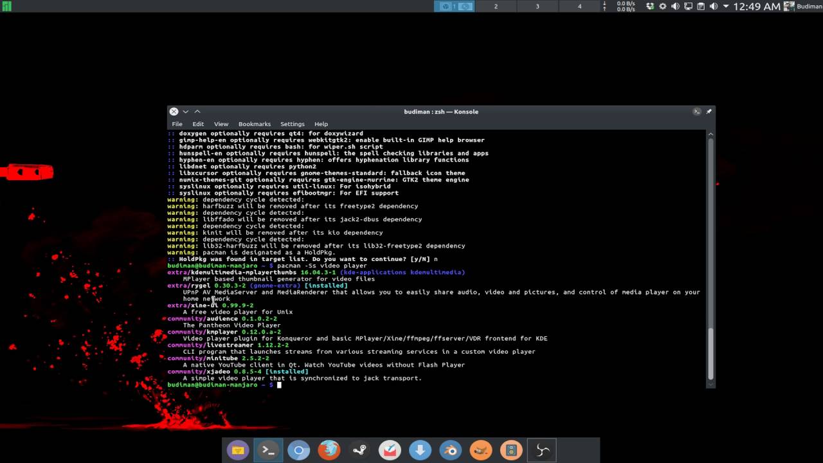
Task: Click the 12:49 AM clock
Action: point(756,6)
